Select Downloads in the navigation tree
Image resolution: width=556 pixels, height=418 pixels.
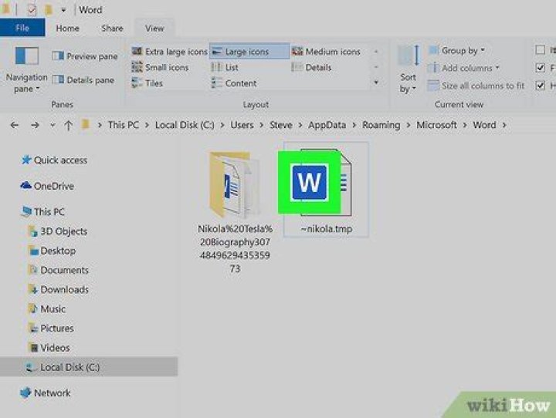tap(64, 290)
